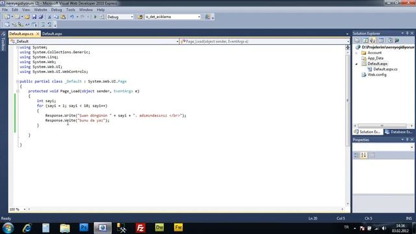
Task: Click View Code icon in Solution Explorer toolbar
Action: pos(382,40)
